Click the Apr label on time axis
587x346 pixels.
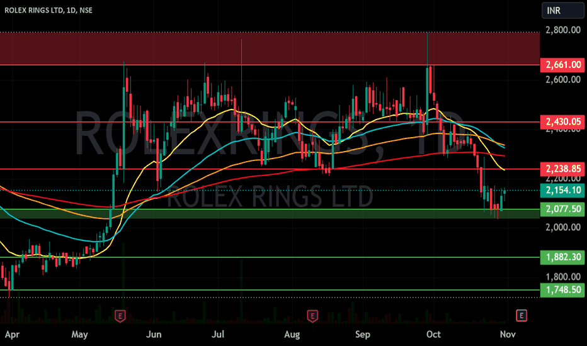pyautogui.click(x=12, y=335)
